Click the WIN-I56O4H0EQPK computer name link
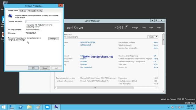 point(88,42)
